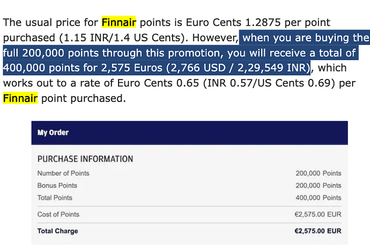This screenshot has height=247, width=370.
Task: Click the order summary image thumbnail
Action: point(189,183)
